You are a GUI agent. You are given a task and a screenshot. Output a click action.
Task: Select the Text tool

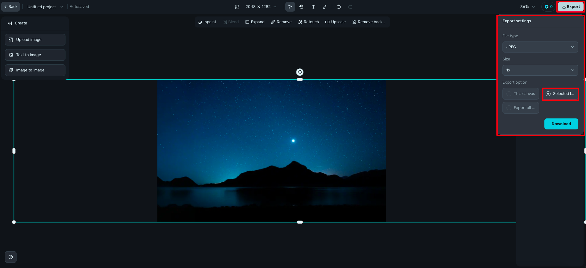(x=313, y=7)
